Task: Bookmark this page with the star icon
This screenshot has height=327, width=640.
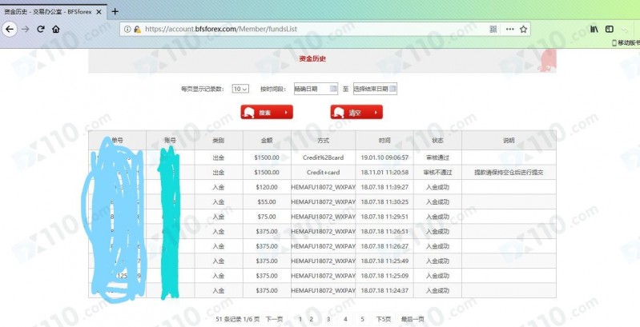Action: [523, 30]
